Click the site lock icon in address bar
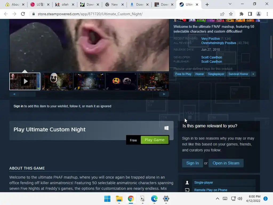273x205 pixels. tap(34, 14)
